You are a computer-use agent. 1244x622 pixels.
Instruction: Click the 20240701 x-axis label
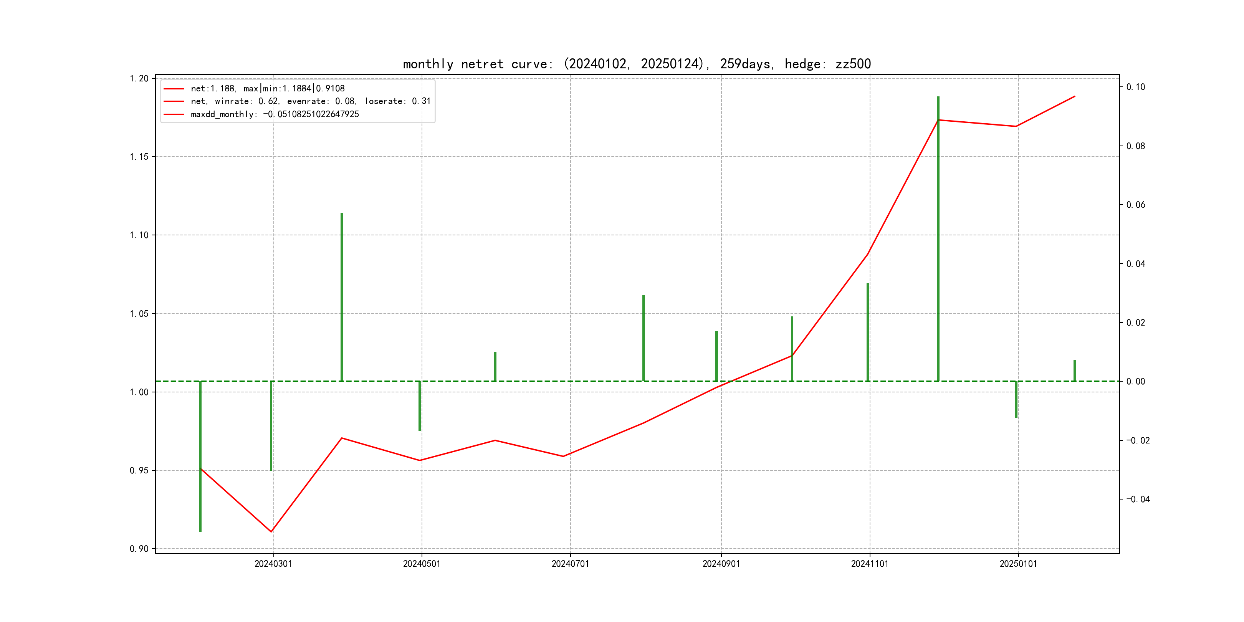(x=570, y=564)
